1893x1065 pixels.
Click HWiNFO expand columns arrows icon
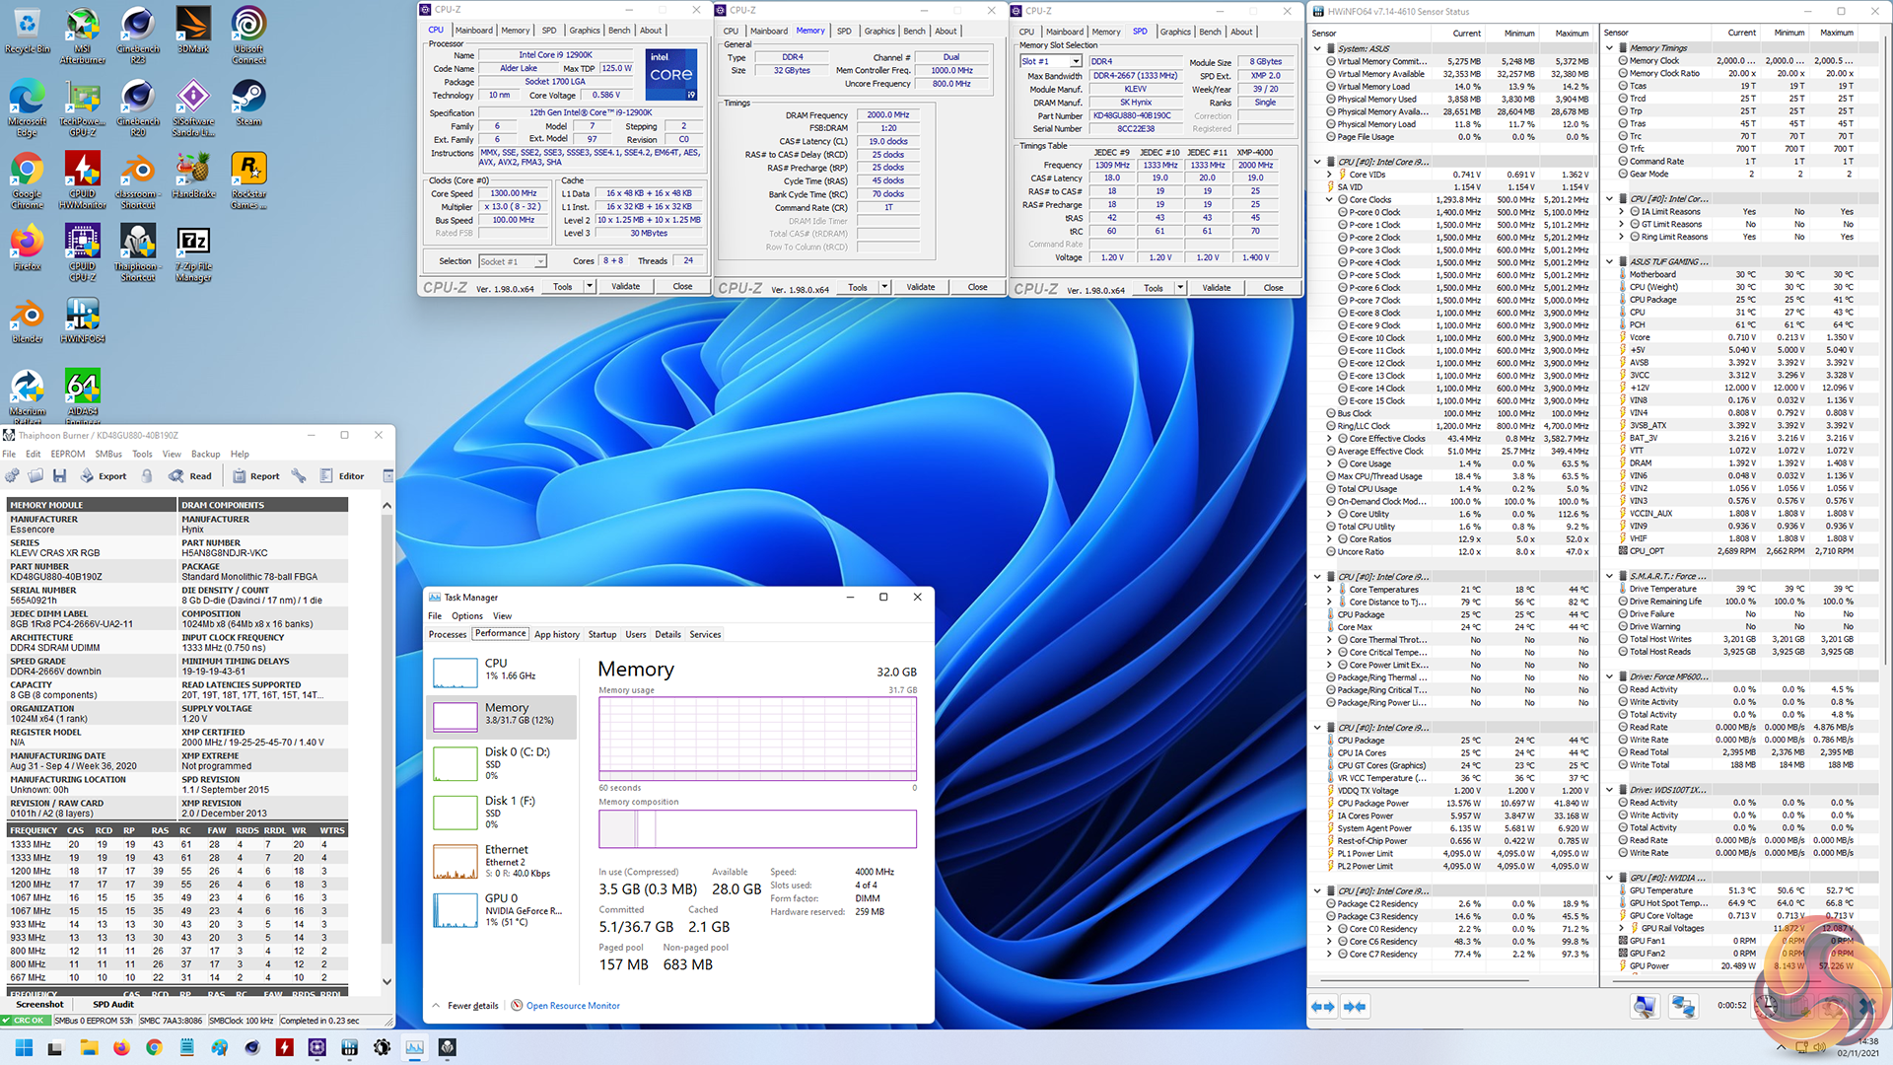click(1322, 1007)
